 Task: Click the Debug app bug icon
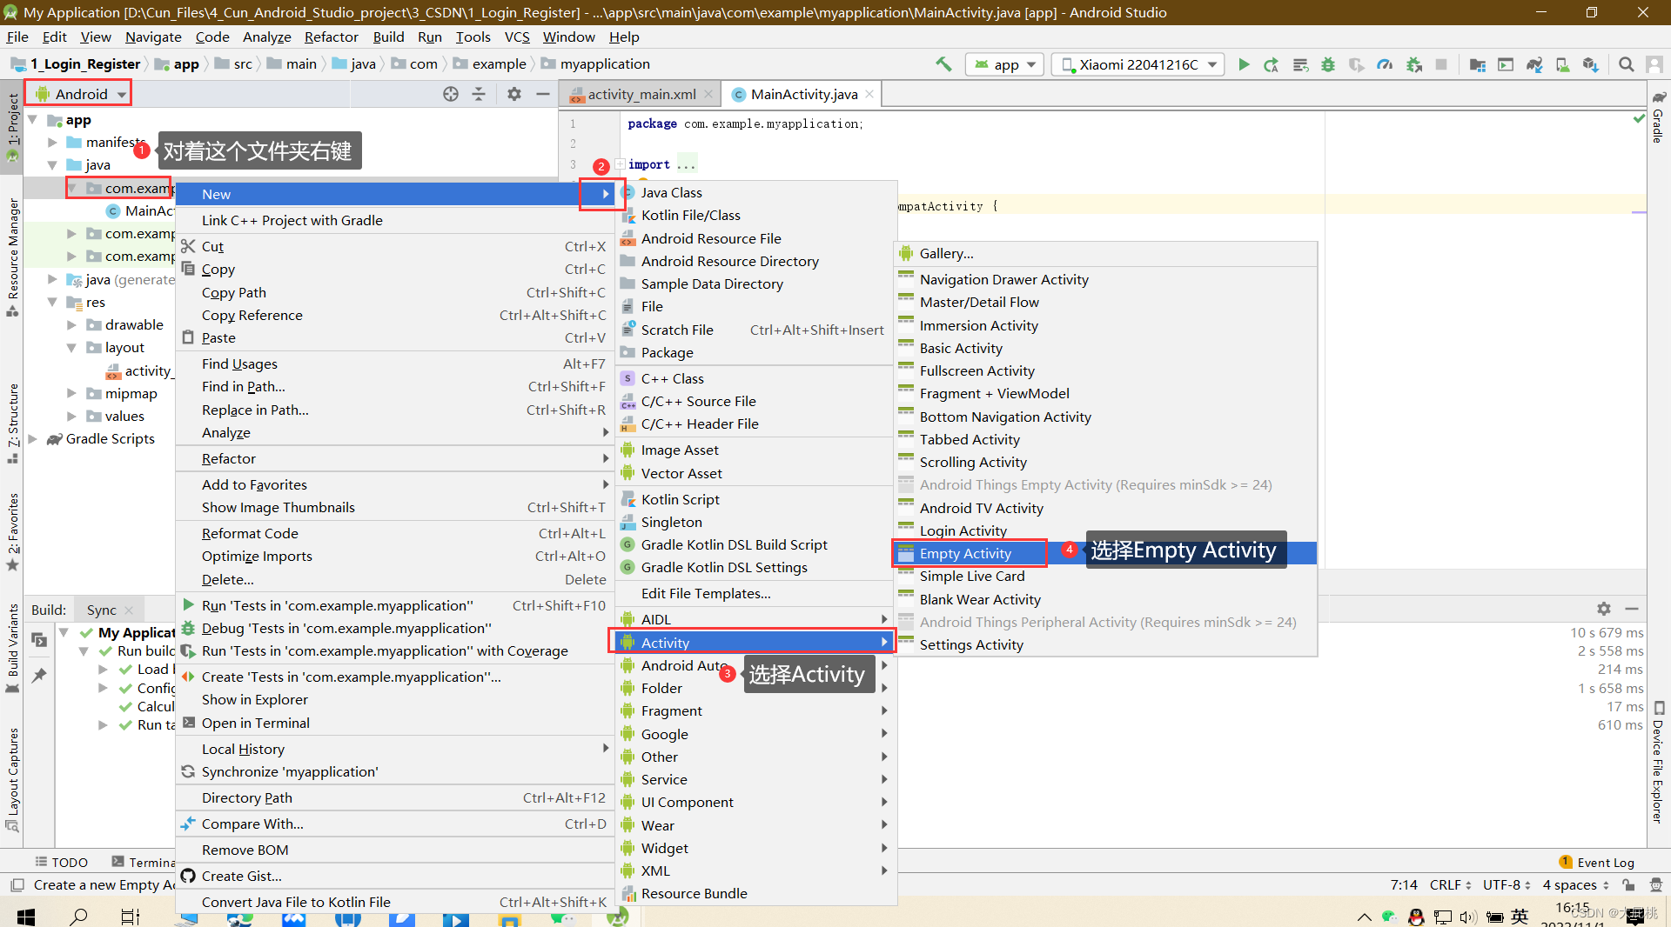point(1328,64)
